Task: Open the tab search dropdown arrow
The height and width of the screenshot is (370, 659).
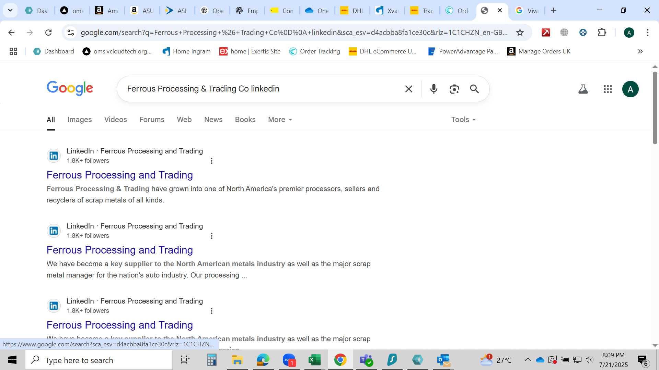Action: [10, 10]
